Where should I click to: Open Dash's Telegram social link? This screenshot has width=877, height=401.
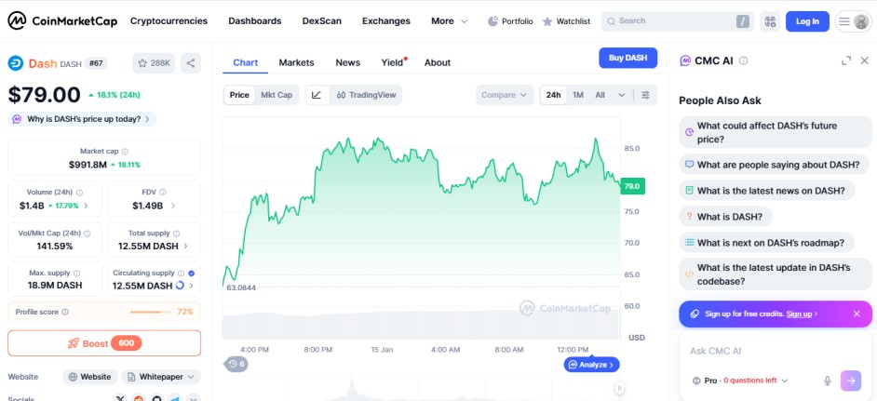174,399
